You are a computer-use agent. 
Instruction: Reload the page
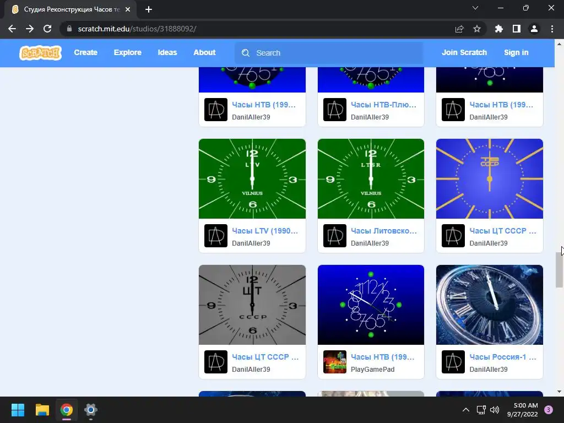tap(47, 29)
